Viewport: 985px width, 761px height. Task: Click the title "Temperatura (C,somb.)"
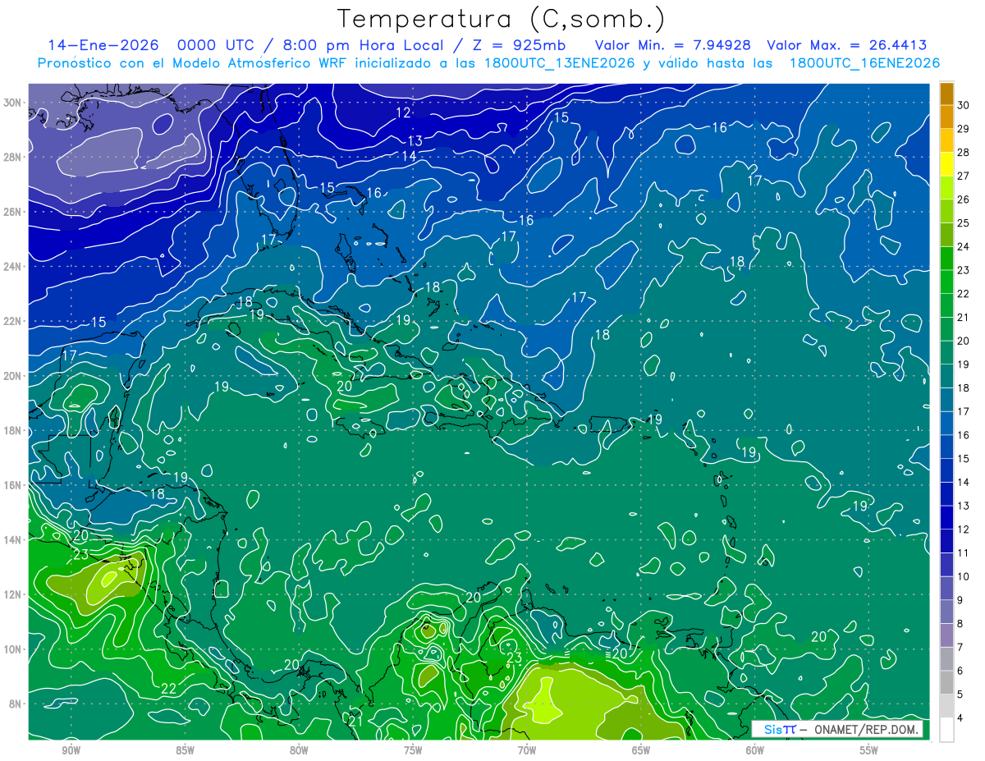click(501, 19)
